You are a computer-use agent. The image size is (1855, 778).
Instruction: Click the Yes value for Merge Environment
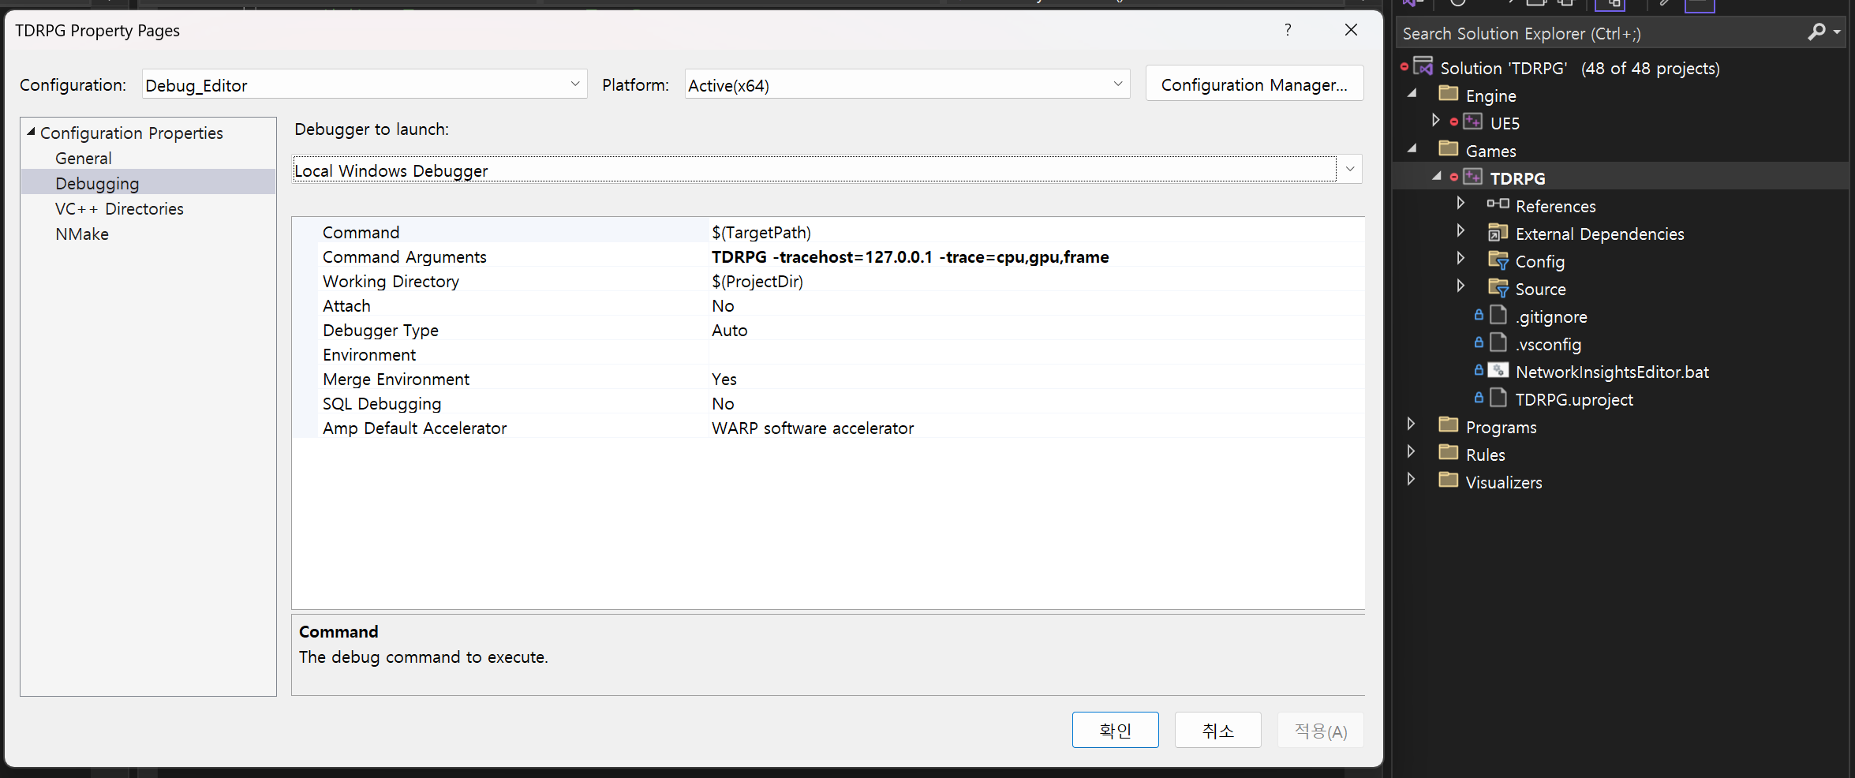[724, 379]
